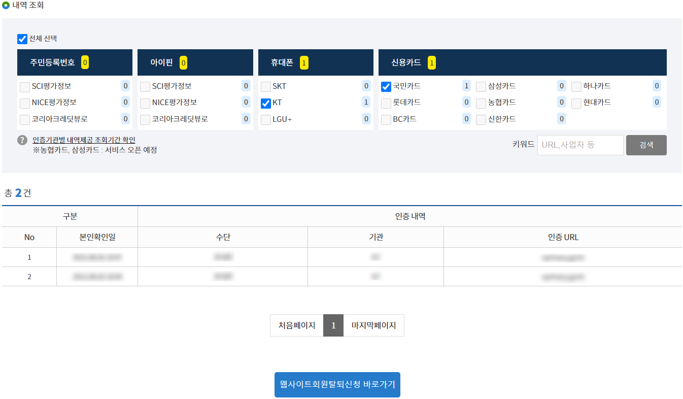Click the 아이핀 section header
683x399 pixels.
click(x=195, y=62)
